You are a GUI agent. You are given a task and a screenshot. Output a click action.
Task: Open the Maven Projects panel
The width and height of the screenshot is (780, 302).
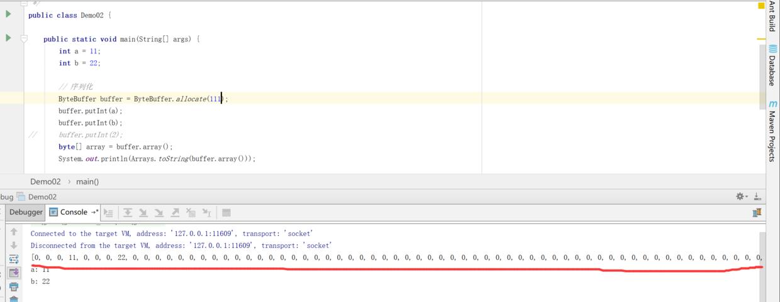[772, 131]
